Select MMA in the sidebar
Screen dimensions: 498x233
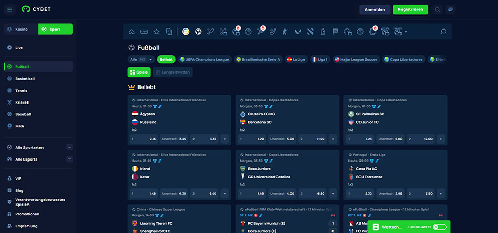click(x=38, y=126)
